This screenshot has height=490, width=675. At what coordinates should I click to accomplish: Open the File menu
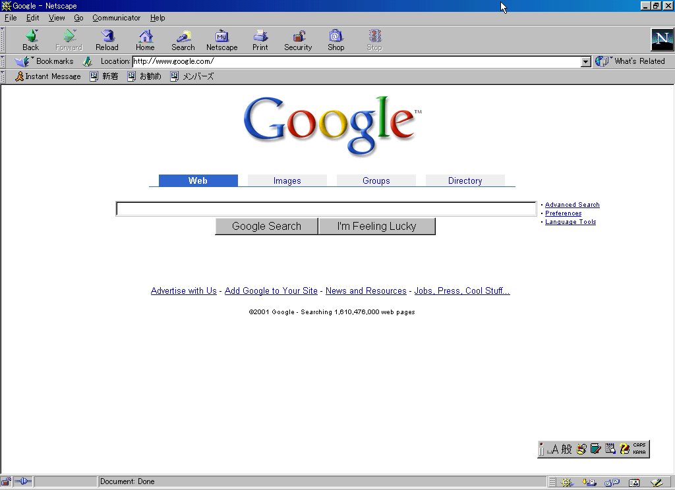(11, 18)
